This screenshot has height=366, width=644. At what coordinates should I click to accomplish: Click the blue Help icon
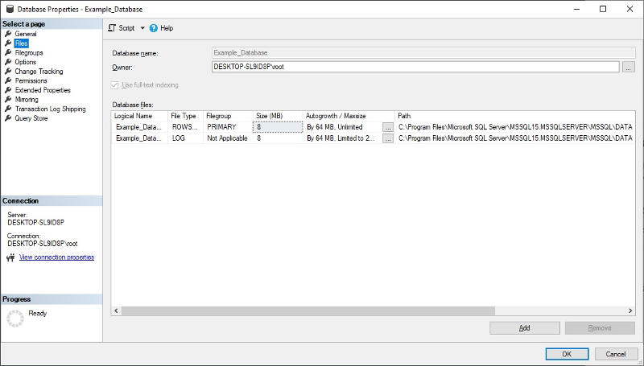coord(154,28)
